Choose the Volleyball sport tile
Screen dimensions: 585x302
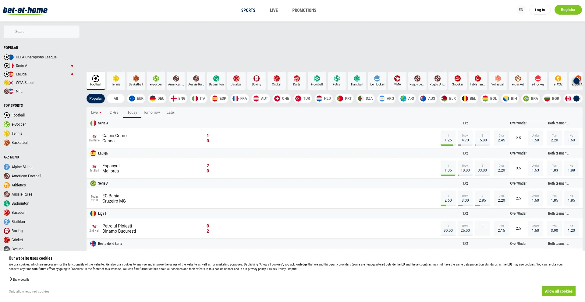pyautogui.click(x=498, y=81)
